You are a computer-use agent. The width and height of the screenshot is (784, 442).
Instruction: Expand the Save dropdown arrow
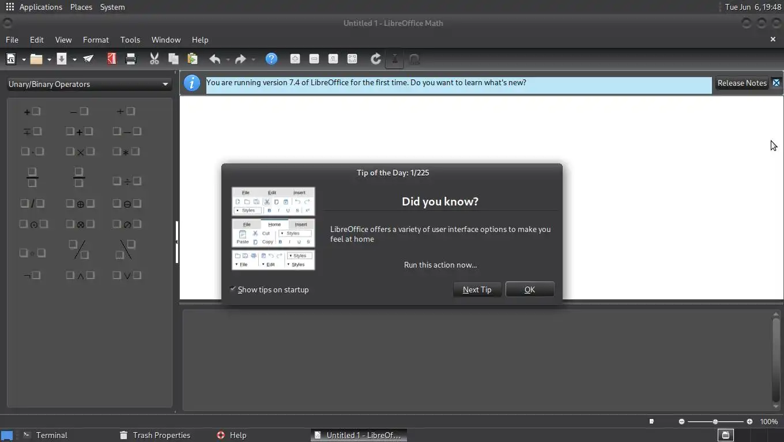tap(74, 59)
